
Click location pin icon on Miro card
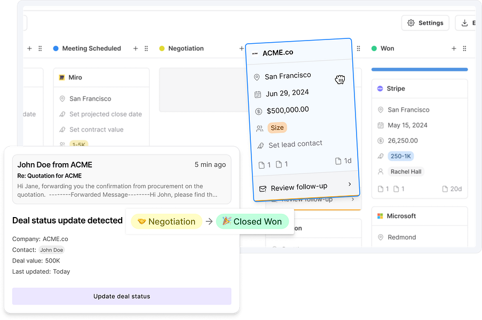tap(62, 99)
